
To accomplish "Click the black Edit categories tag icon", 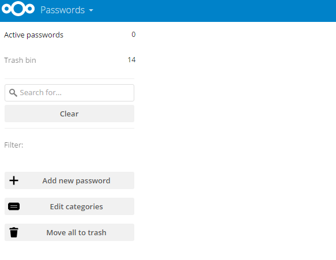I will click(x=14, y=206).
